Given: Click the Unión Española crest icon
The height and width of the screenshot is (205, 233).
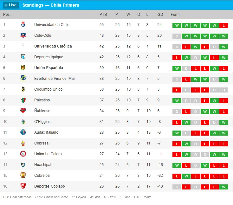Looking at the screenshot, I should click(23, 68).
